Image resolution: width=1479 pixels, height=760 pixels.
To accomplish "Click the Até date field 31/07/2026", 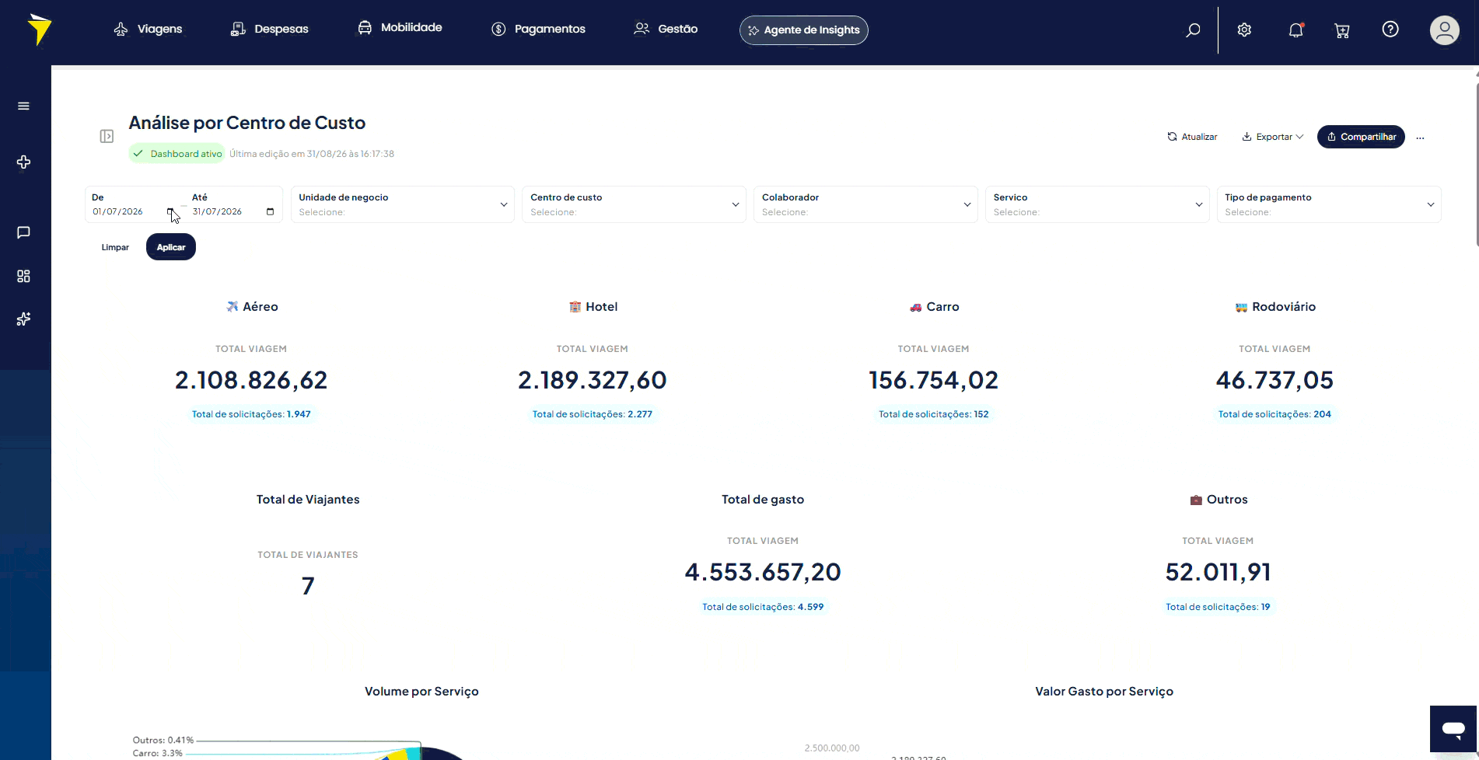I will [218, 211].
